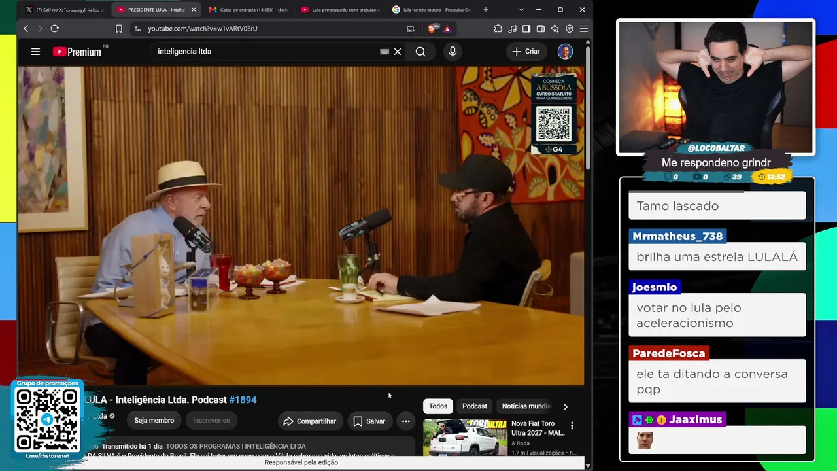Open Brave VPN shield icon
This screenshot has height=471, width=837.
[x=570, y=29]
